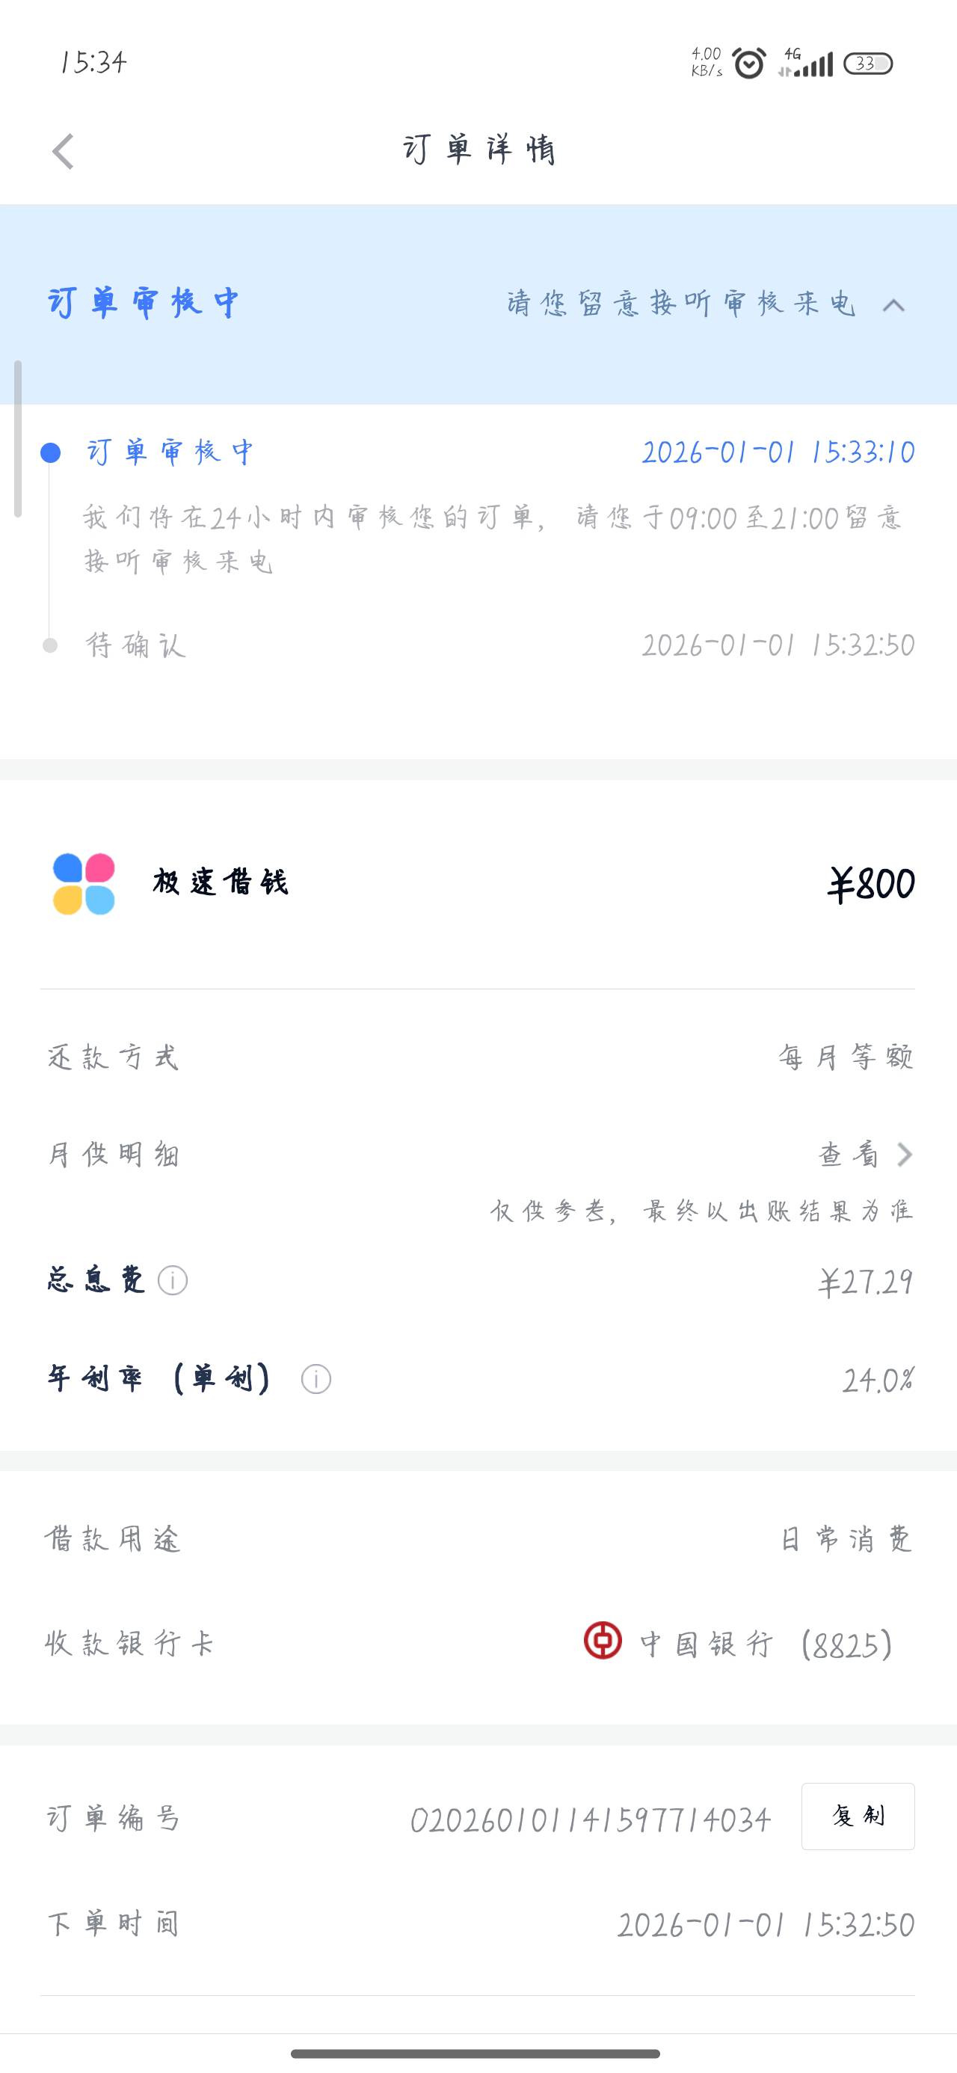957x2073 pixels.
Task: Open 月供明细 details via chevron arrow
Action: [x=905, y=1155]
